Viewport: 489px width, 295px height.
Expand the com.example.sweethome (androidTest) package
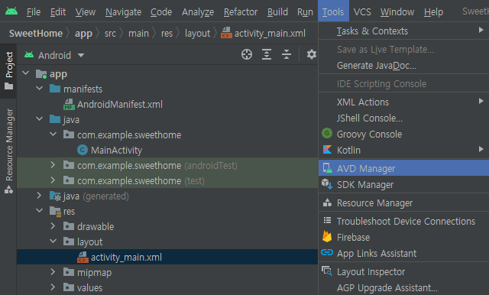coord(53,165)
